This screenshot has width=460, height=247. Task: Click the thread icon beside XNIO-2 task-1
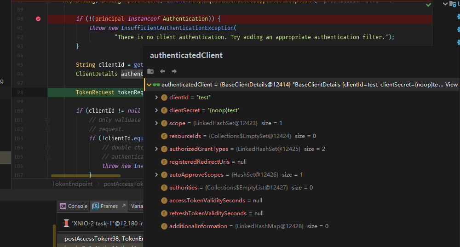[x=66, y=223]
